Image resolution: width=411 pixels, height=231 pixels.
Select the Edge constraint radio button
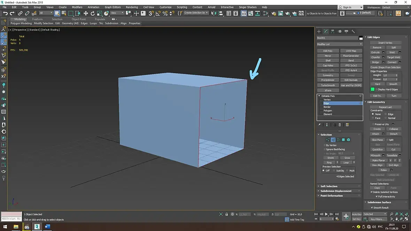click(385, 114)
